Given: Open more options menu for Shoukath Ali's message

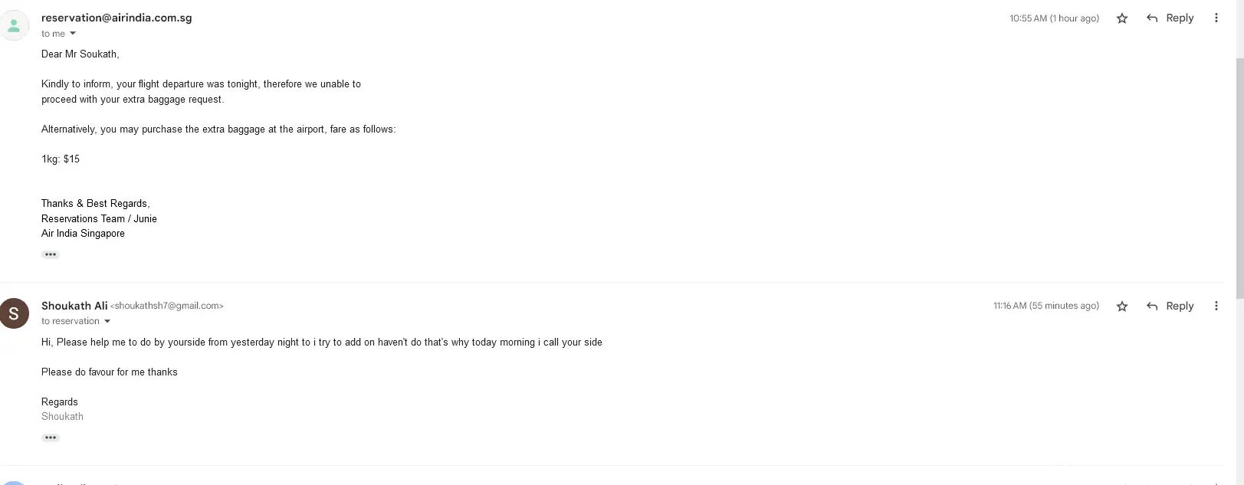Looking at the screenshot, I should [x=1216, y=306].
